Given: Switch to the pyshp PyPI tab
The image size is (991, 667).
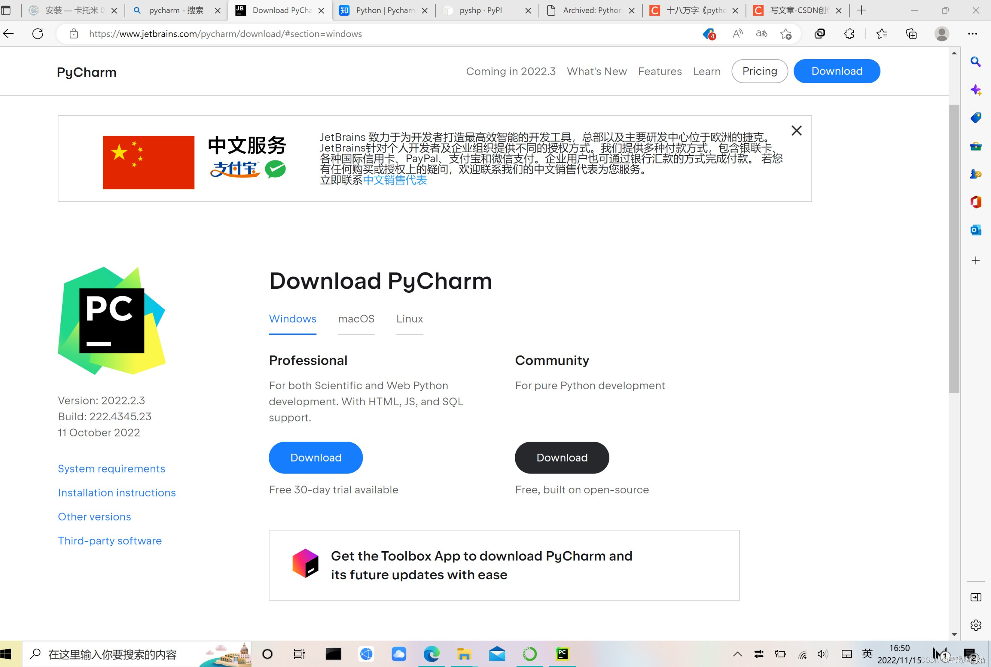Looking at the screenshot, I should point(487,10).
